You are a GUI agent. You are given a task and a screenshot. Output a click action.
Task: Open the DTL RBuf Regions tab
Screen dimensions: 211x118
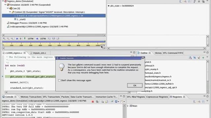[x=136, y=97]
